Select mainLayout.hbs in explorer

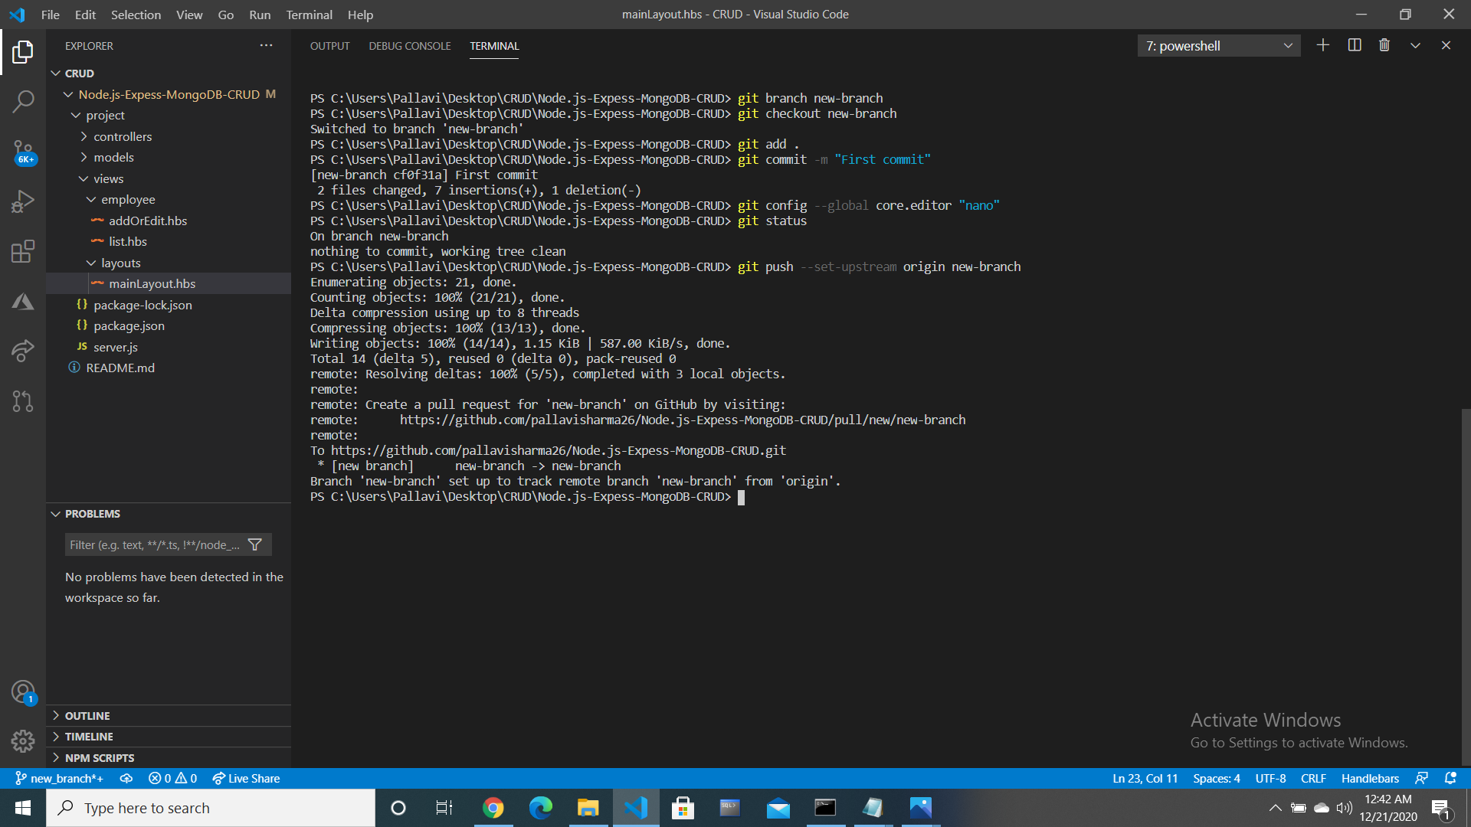(x=169, y=283)
